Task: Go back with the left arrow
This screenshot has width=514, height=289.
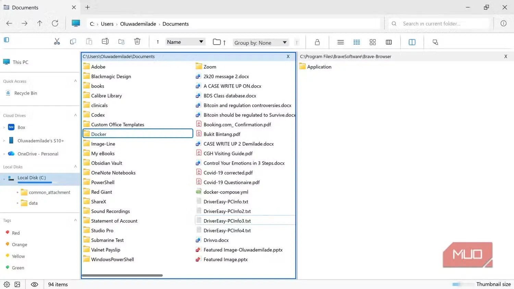Action: (x=9, y=24)
